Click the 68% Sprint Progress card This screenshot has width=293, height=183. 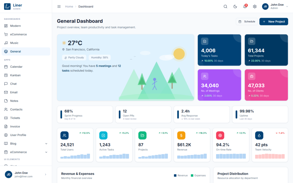point(85,114)
